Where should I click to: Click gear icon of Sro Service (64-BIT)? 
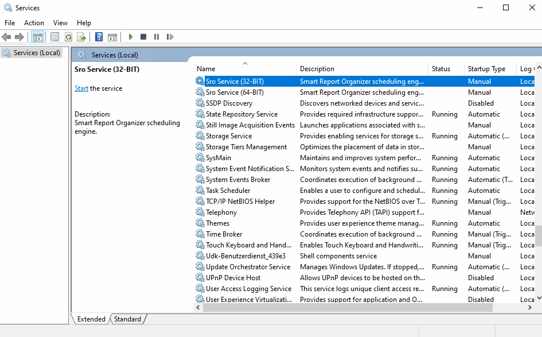click(x=200, y=92)
